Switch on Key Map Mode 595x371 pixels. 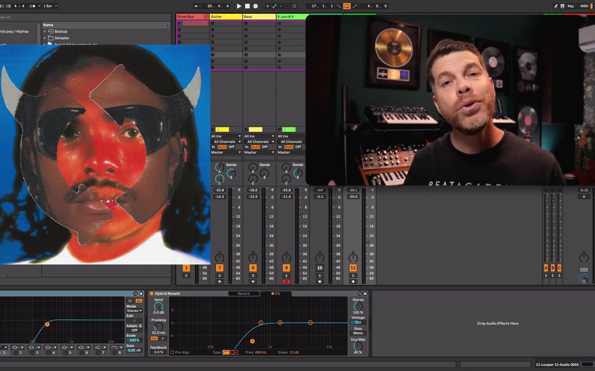pos(571,6)
